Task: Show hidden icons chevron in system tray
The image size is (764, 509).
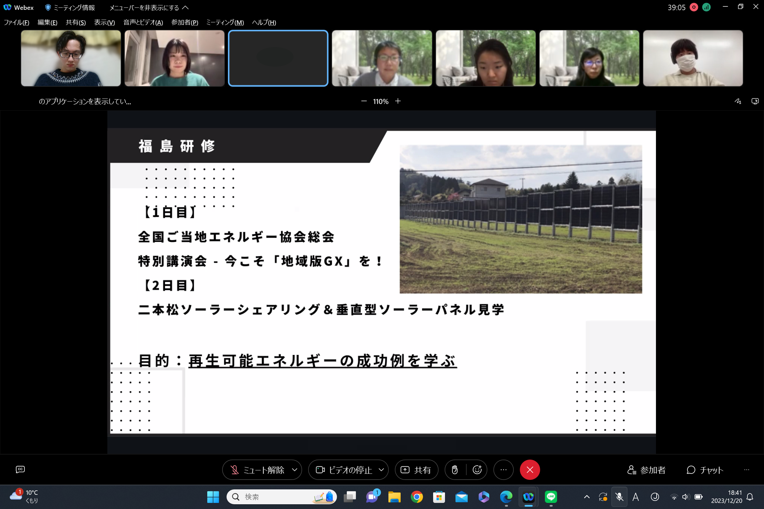Action: click(x=587, y=497)
